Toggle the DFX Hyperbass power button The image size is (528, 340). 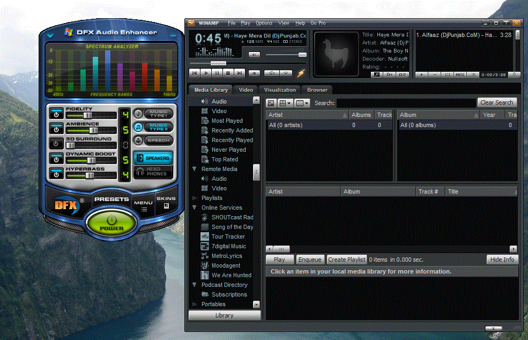pyautogui.click(x=56, y=174)
